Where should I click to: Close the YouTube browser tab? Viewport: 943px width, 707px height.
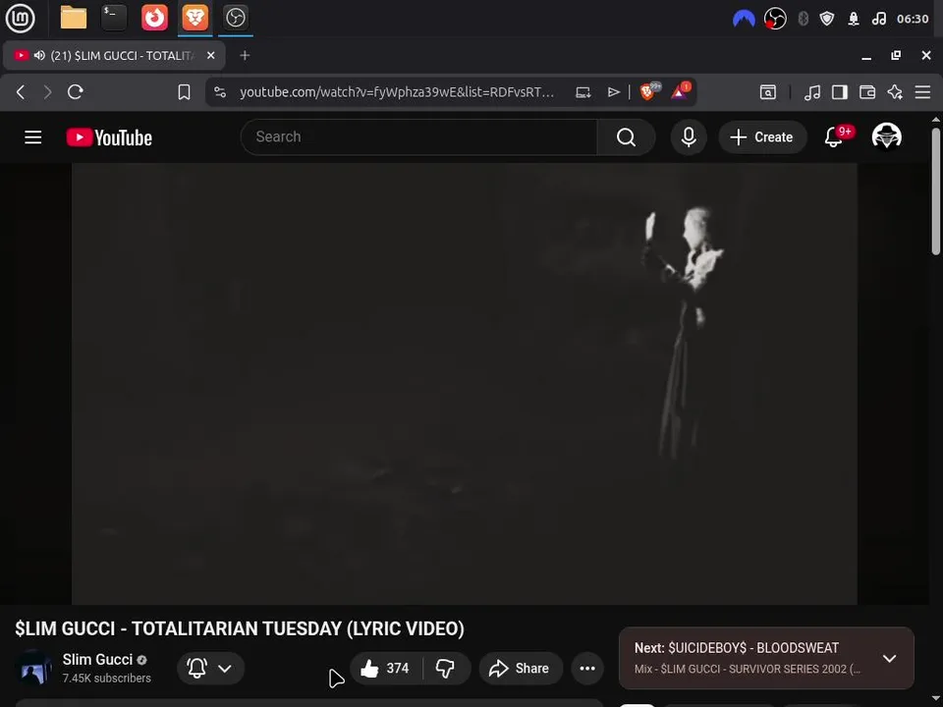coord(210,55)
